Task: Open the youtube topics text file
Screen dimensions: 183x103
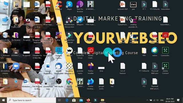Action: tap(80, 68)
